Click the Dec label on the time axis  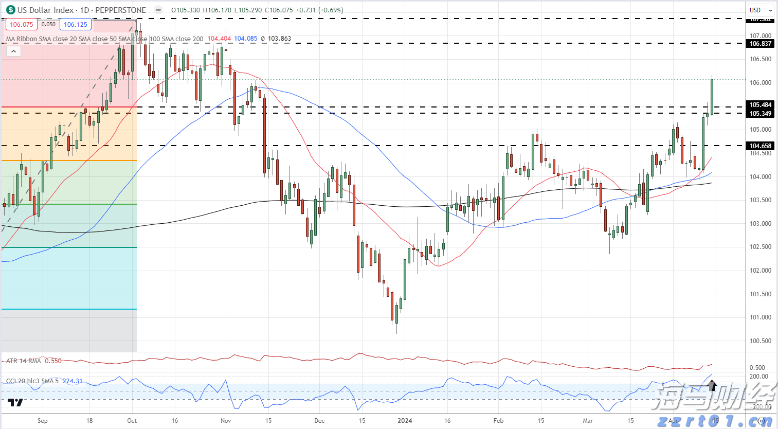319,421
